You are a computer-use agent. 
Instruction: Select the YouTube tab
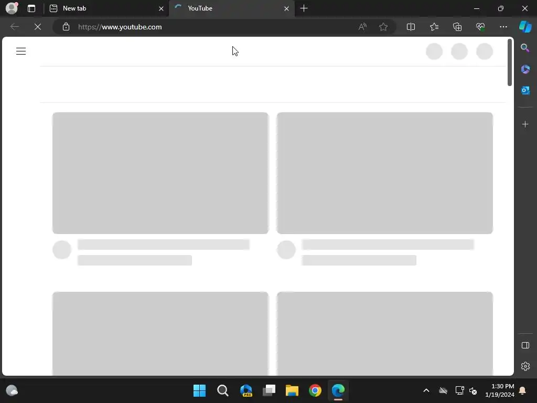[231, 8]
